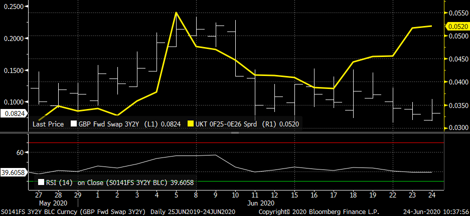Click the 0.0400 right axis label
Screen dimensions: 470x216
click(458, 82)
